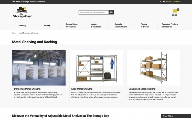
Task: Open Expo Metal Shelving title
Action: (82, 89)
